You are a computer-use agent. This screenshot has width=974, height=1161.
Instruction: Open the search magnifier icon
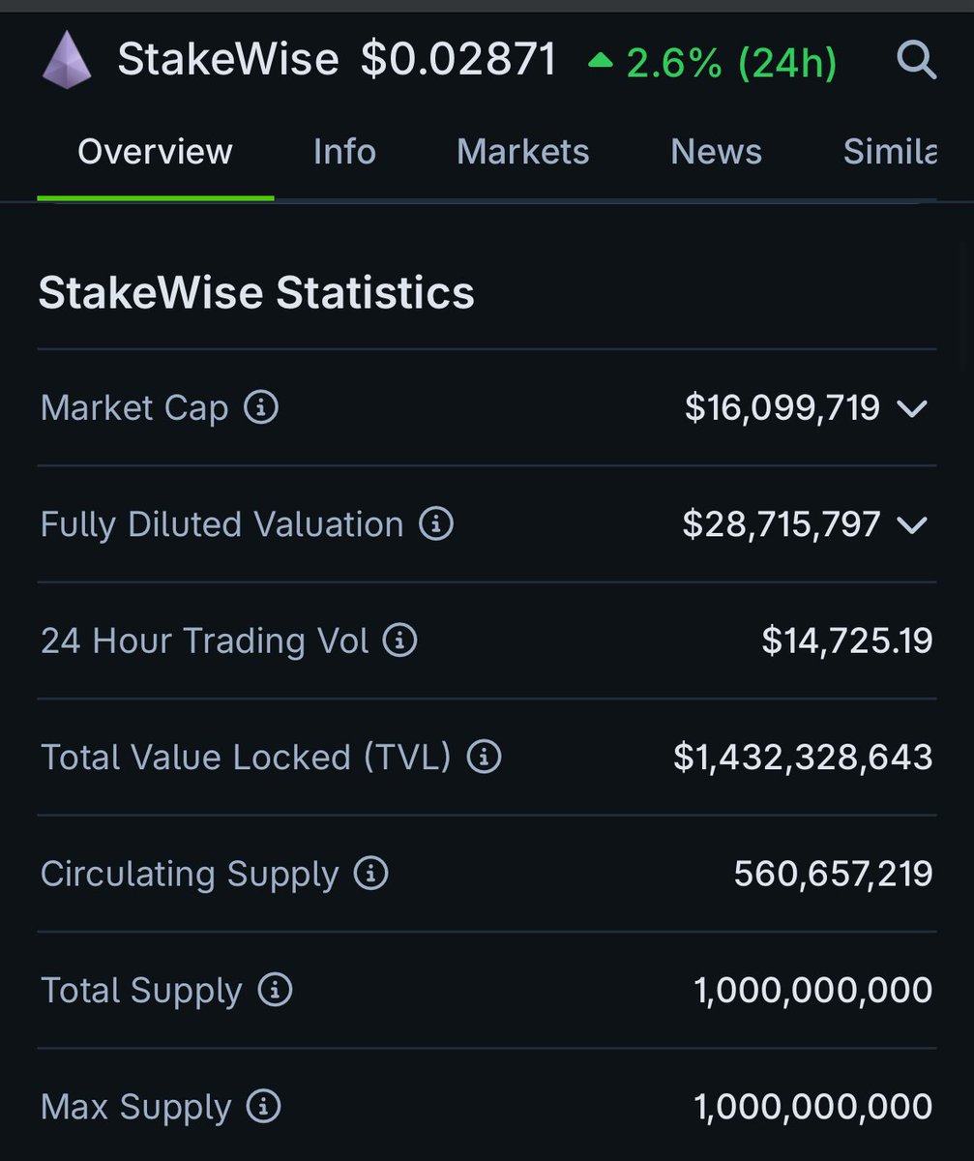(x=916, y=61)
